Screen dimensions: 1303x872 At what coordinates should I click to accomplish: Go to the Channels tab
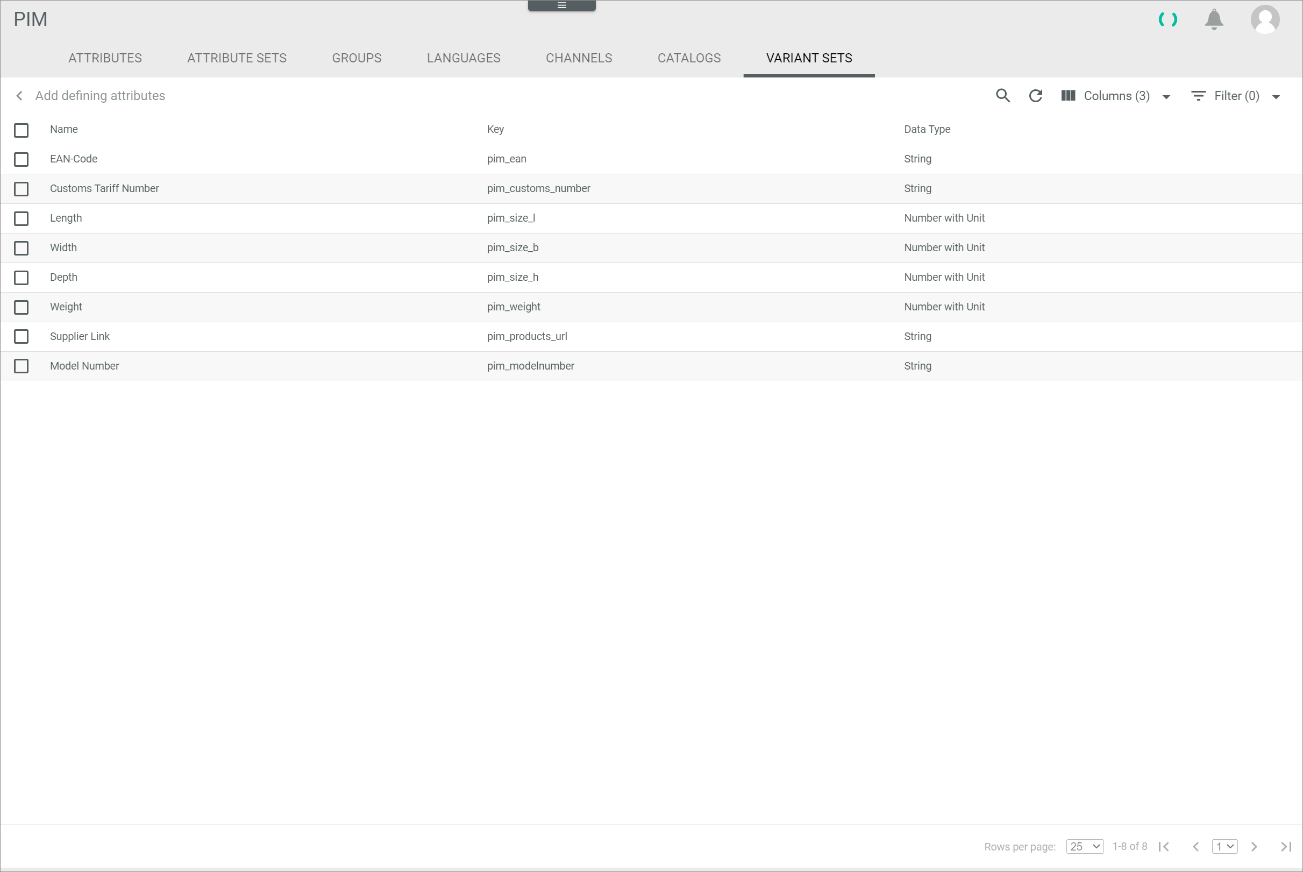pos(579,58)
